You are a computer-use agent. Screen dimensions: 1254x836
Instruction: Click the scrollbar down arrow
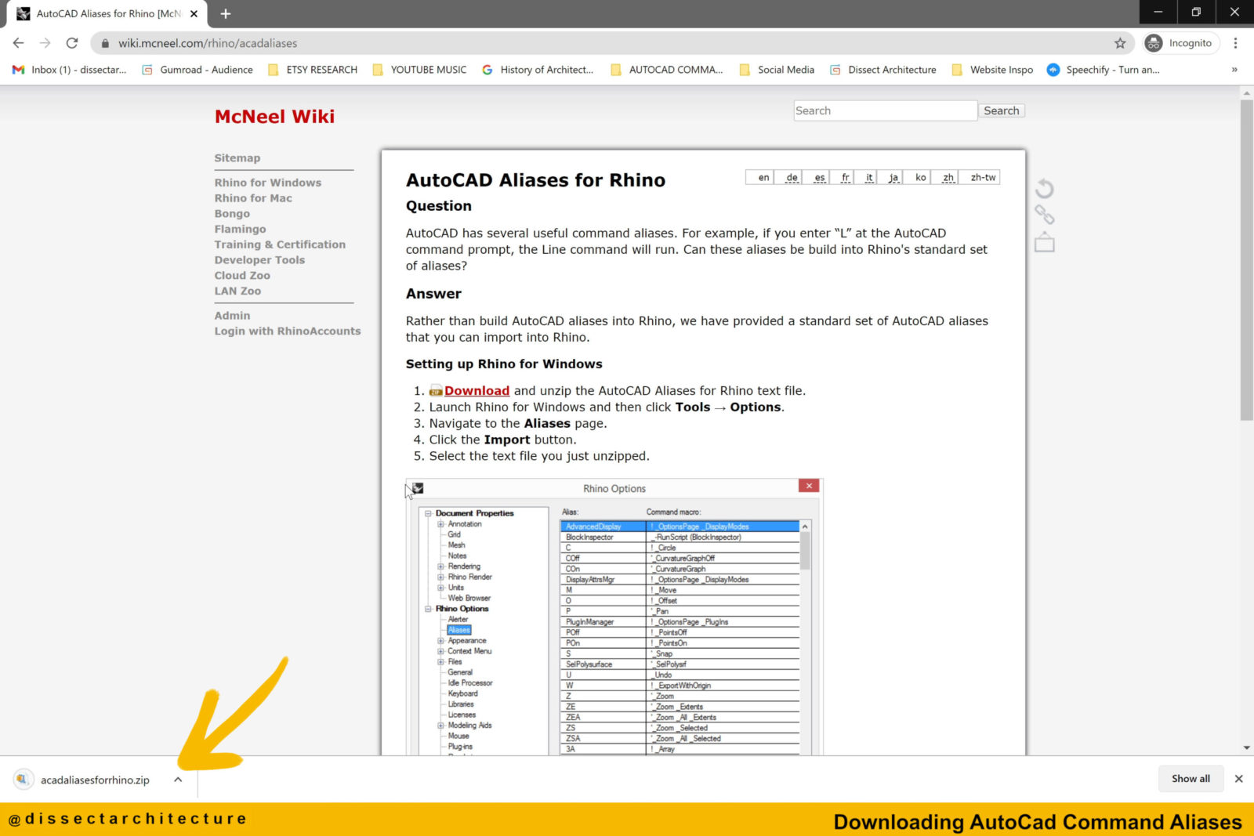(x=1246, y=748)
